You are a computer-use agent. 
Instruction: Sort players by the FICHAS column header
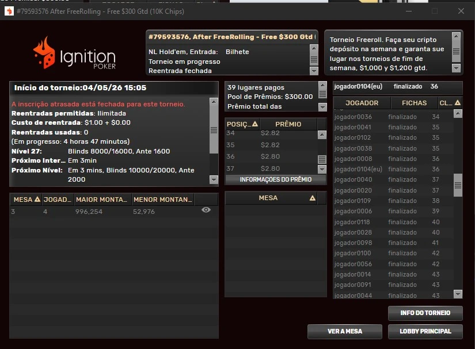pyautogui.click(x=415, y=103)
